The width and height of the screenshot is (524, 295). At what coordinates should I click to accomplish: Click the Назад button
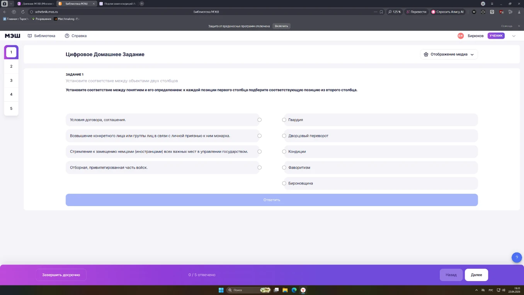point(451,275)
